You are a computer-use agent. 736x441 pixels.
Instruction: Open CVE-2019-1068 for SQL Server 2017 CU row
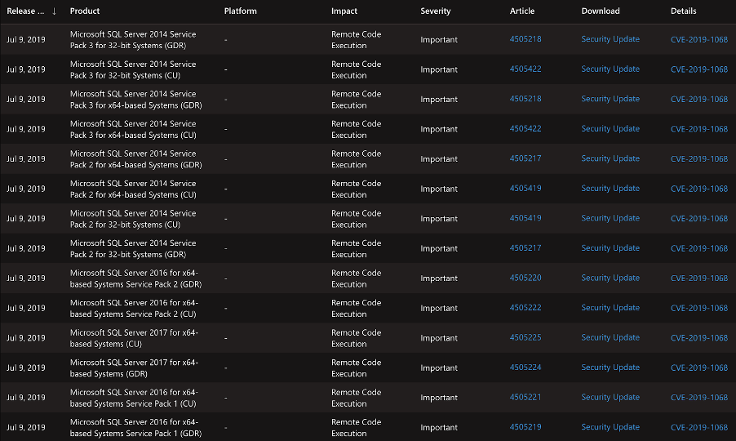(699, 338)
